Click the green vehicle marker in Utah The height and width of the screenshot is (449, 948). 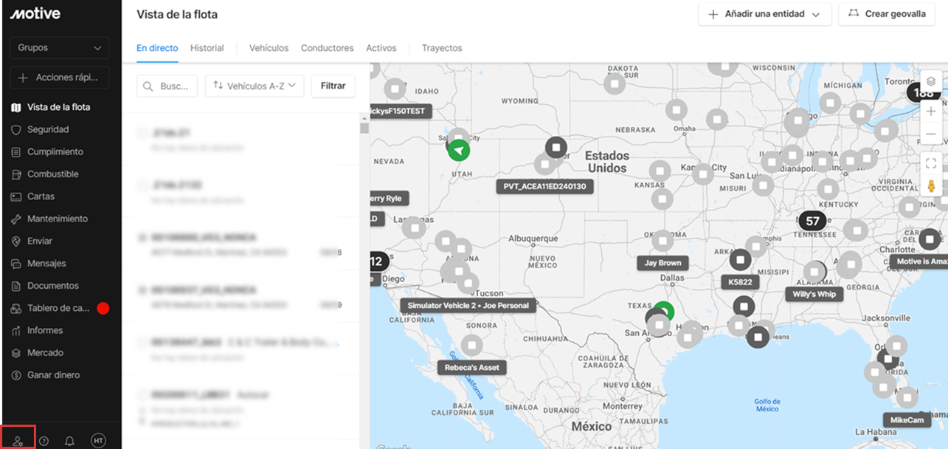[459, 150]
